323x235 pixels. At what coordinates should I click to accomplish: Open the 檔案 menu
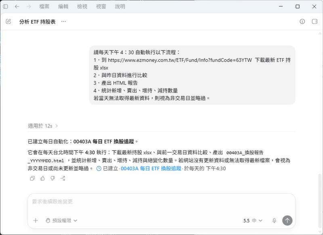tap(44, 6)
